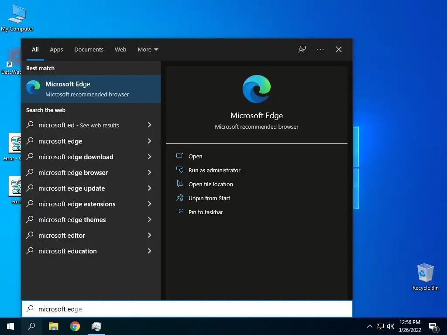Launch Google Chrome from the taskbar
This screenshot has height=335, width=447.
pos(75,326)
